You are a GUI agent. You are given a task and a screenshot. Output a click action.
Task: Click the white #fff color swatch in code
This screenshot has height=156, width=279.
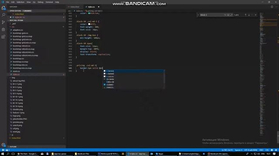coord(89,24)
